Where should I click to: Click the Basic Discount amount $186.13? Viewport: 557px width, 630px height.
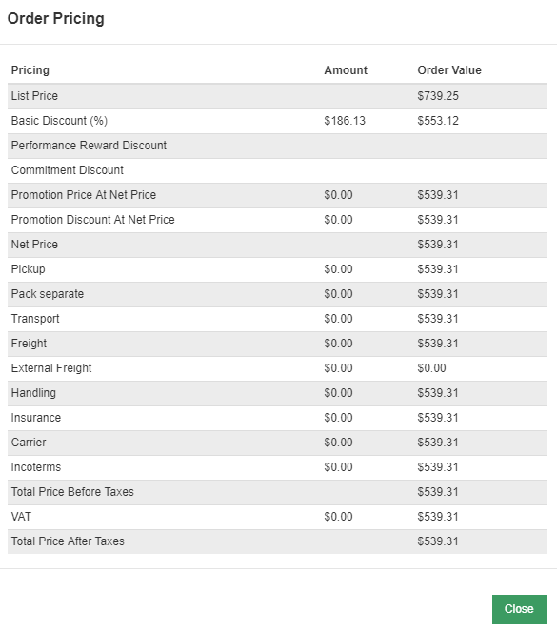(345, 121)
